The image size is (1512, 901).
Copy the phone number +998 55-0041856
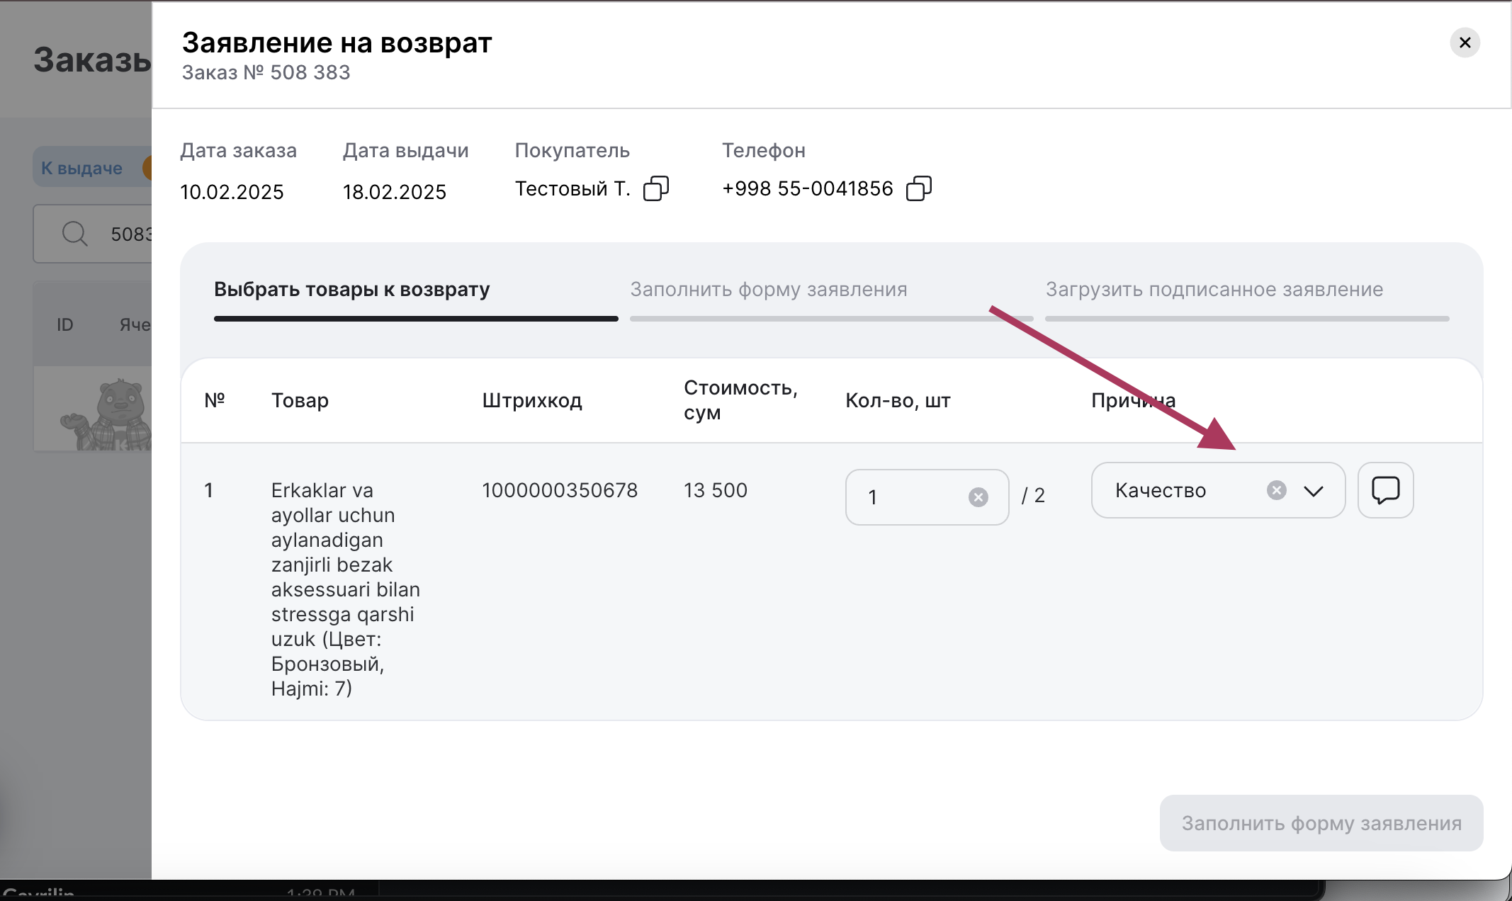(x=918, y=189)
